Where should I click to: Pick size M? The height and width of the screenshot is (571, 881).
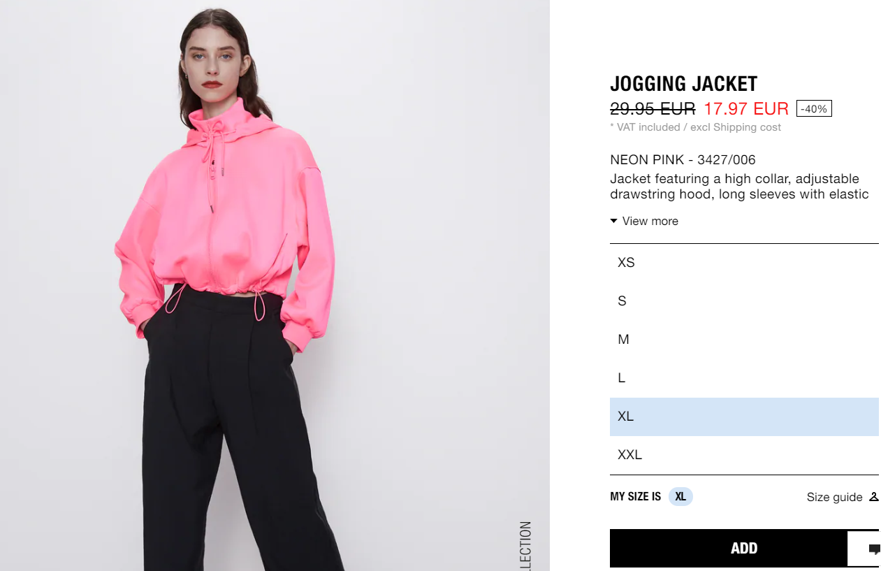tap(744, 340)
